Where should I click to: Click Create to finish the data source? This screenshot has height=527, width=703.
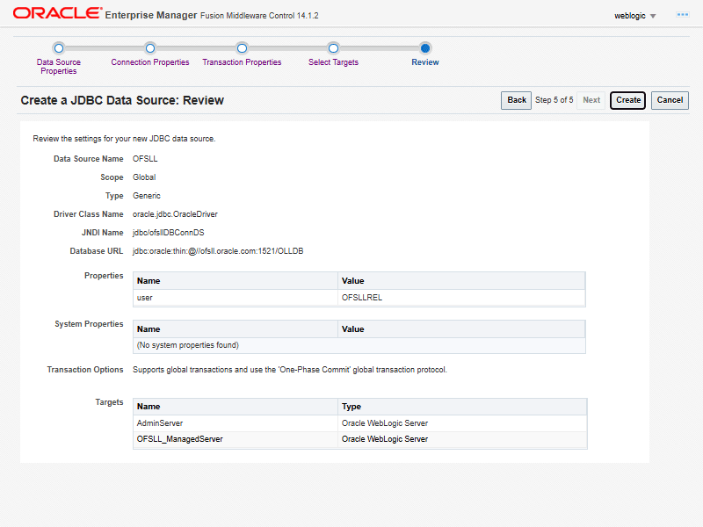click(x=628, y=100)
